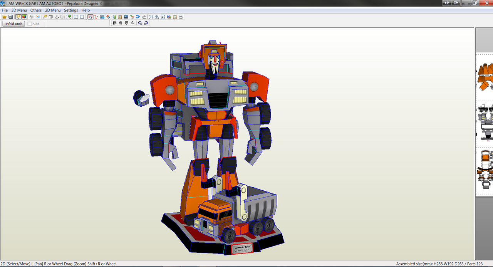Open the Settings menu
493x267 pixels.
point(71,10)
